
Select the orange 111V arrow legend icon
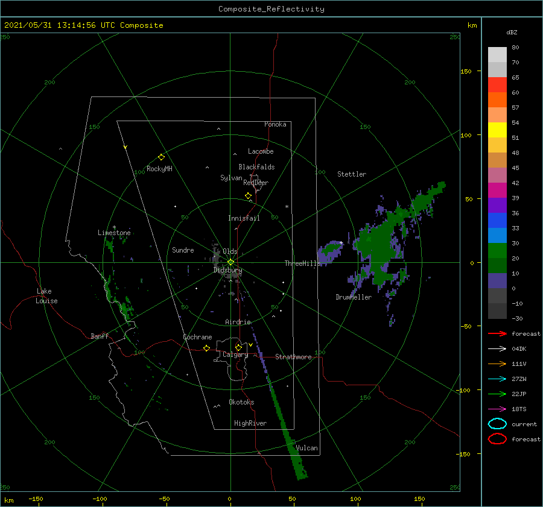tap(497, 364)
